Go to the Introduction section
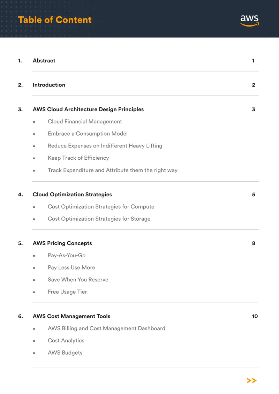 click(x=49, y=85)
